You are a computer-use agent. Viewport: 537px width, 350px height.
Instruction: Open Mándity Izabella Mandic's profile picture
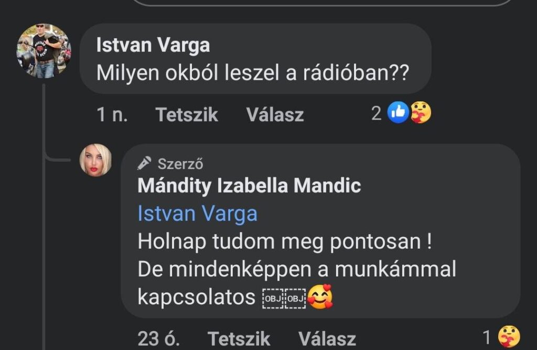click(95, 160)
